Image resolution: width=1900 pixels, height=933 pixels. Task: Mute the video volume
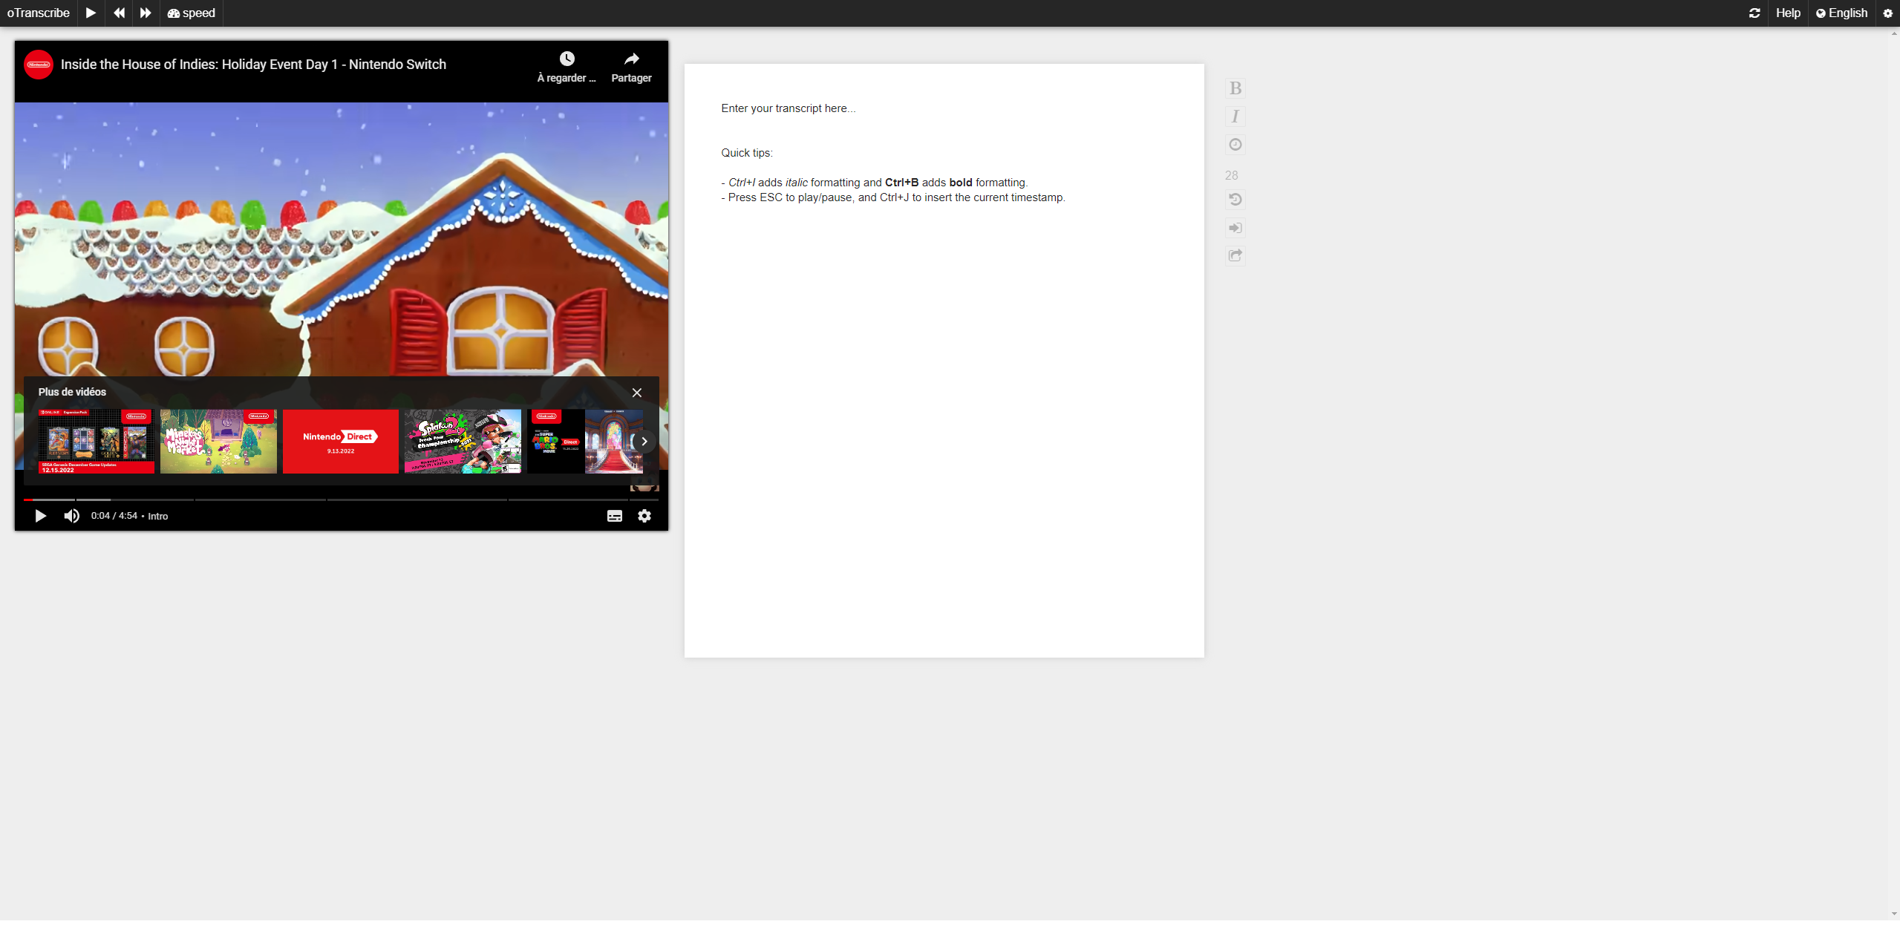(x=71, y=516)
